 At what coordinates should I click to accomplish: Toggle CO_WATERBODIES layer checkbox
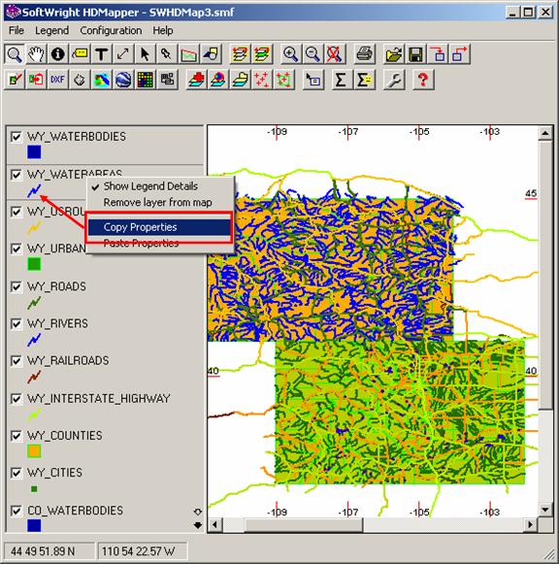pyautogui.click(x=16, y=511)
